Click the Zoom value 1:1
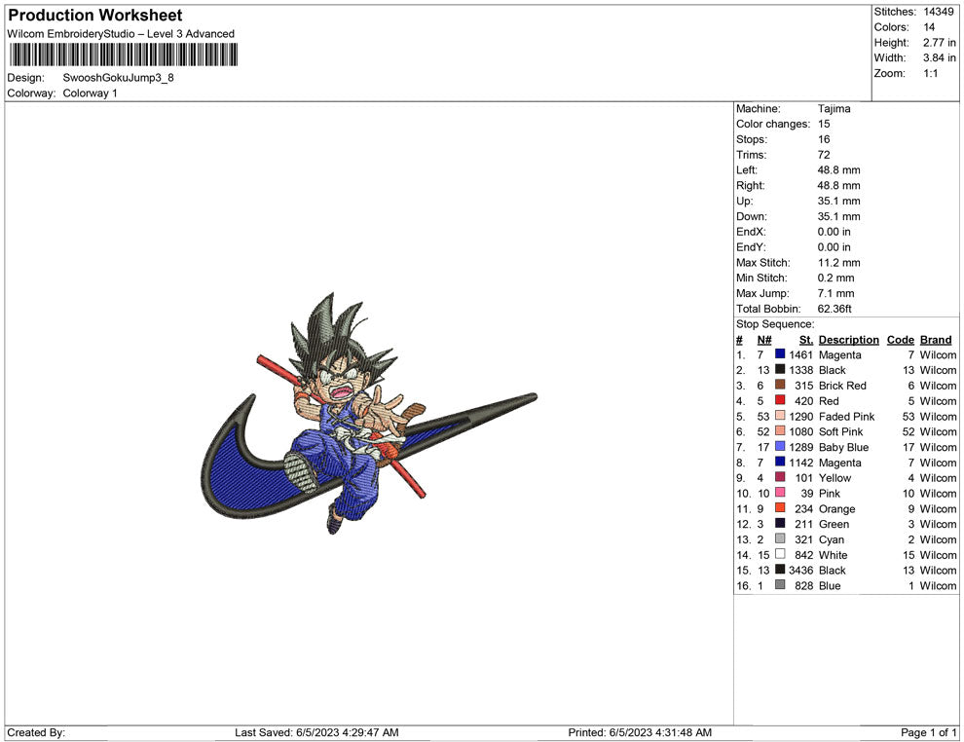This screenshot has width=964, height=742. [x=930, y=73]
